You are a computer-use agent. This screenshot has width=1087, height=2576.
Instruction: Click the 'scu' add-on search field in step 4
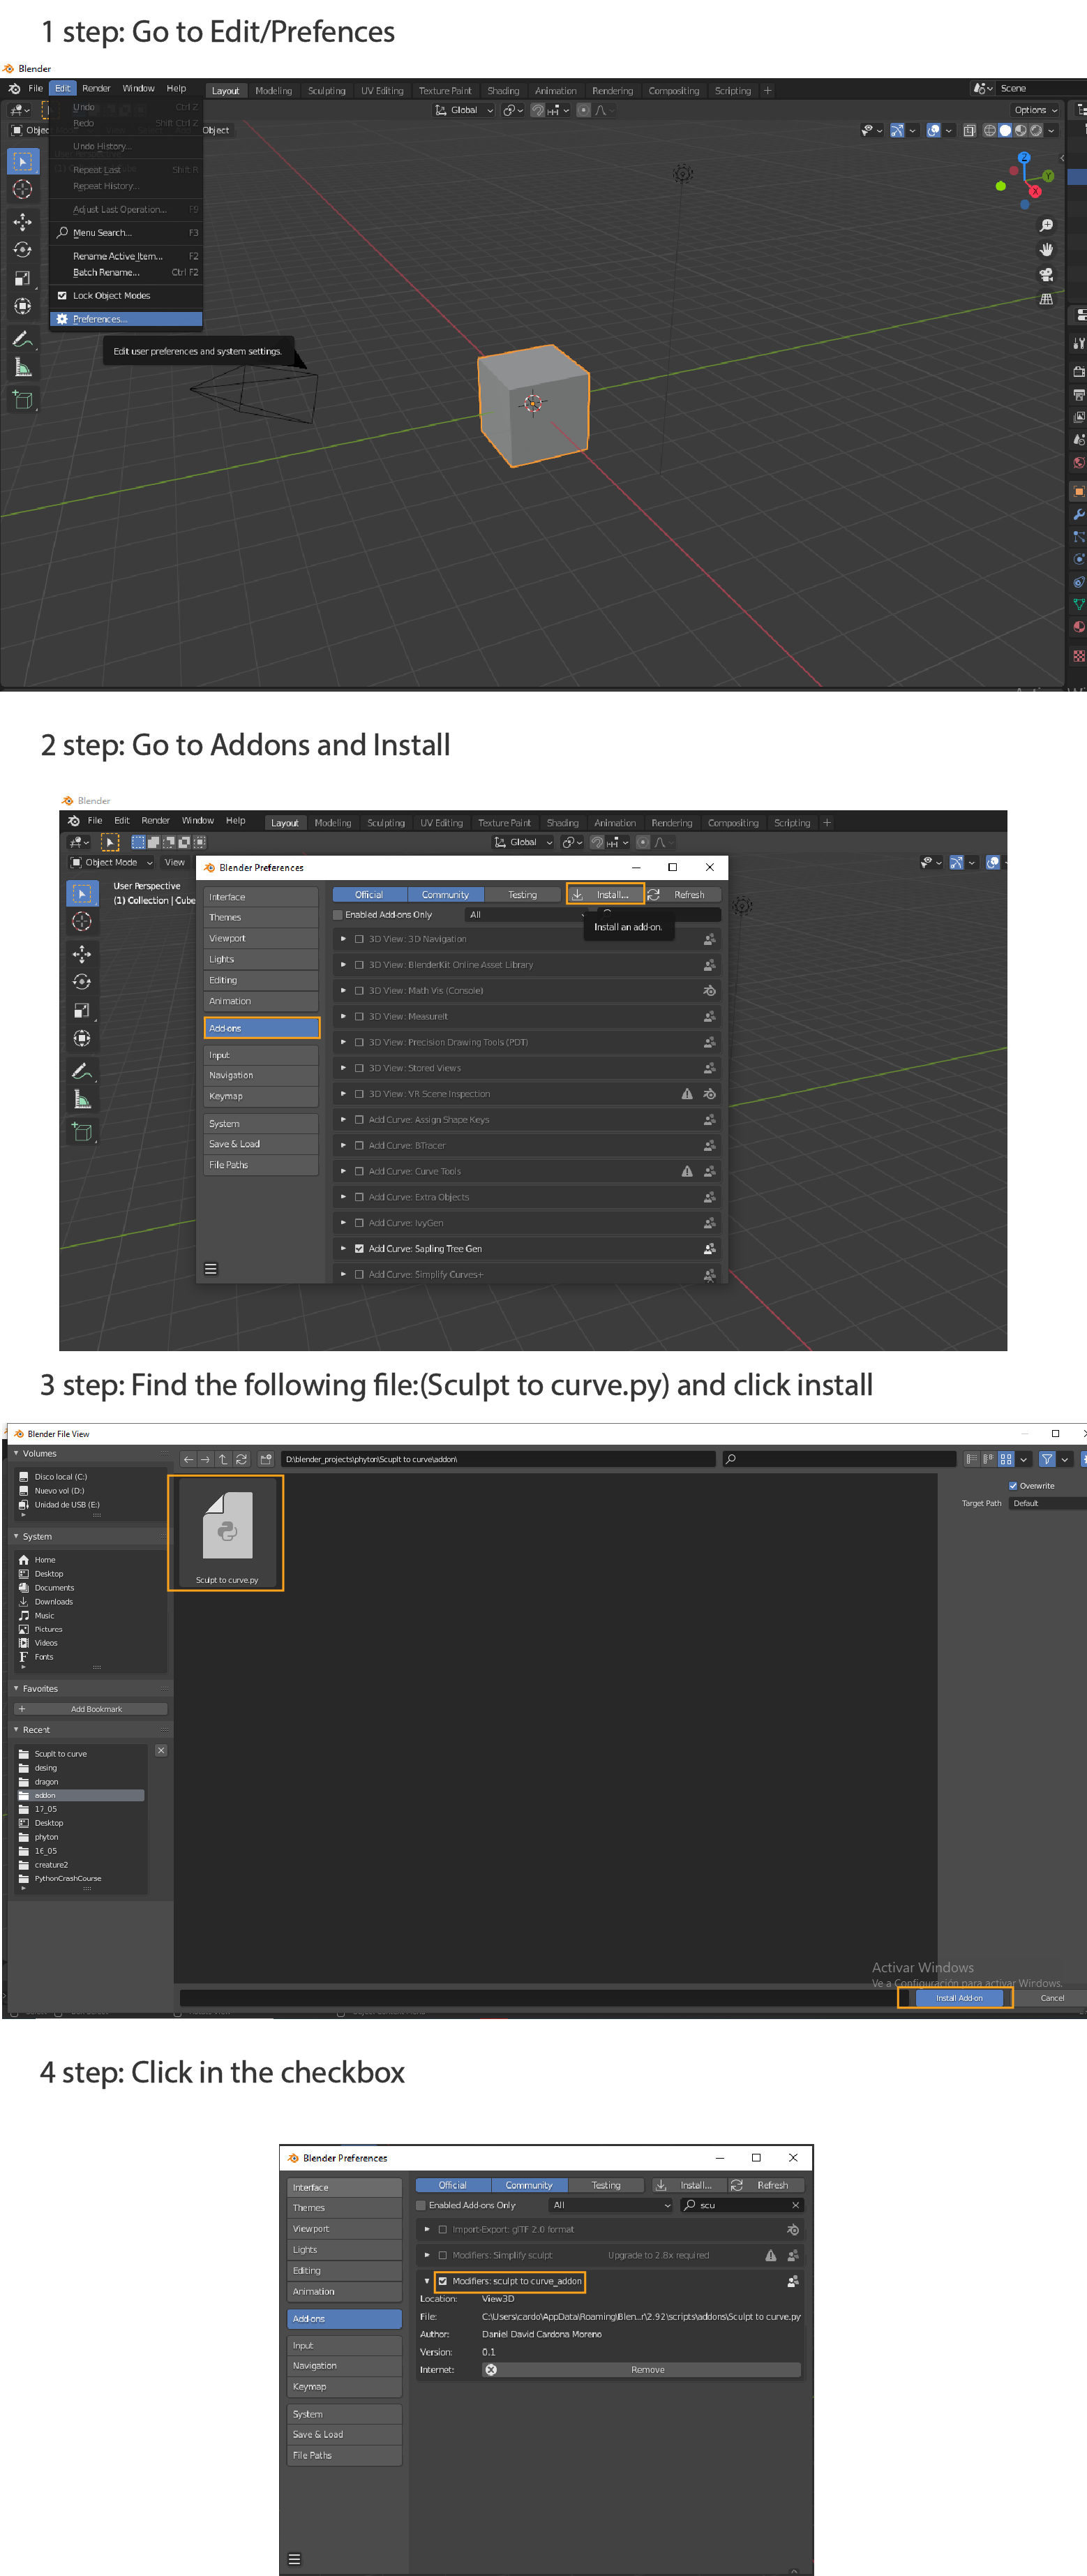[742, 2205]
